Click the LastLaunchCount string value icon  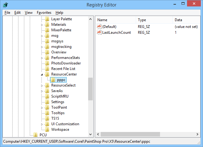point(99,32)
